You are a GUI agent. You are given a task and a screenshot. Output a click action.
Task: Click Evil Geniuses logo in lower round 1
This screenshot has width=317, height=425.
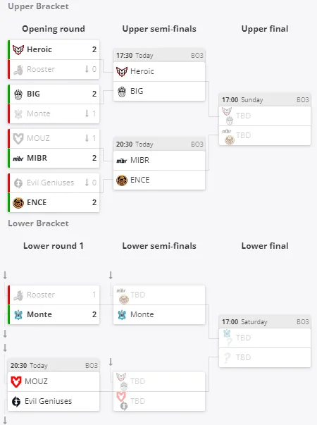16,402
